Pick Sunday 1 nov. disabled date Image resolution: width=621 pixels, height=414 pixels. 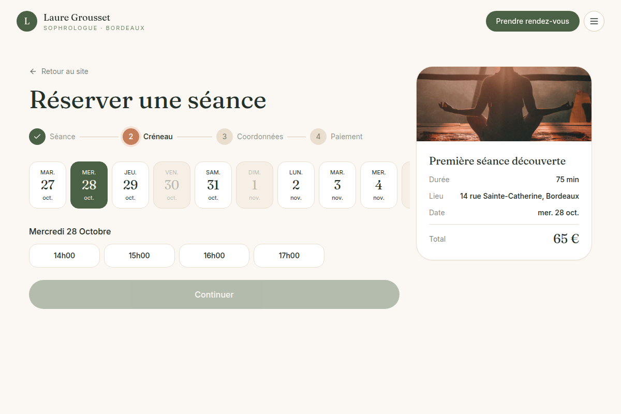[255, 185]
